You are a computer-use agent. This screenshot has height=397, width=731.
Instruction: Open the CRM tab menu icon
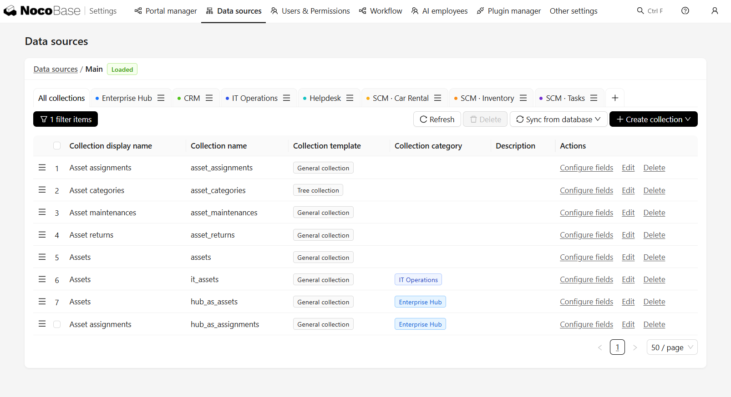(209, 98)
